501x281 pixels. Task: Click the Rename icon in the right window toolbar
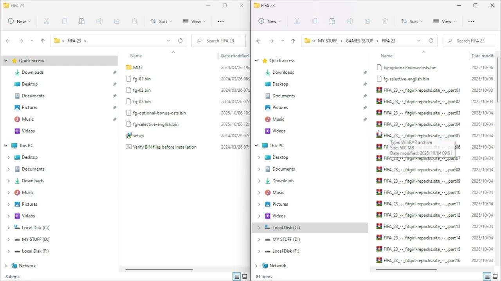pyautogui.click(x=350, y=21)
